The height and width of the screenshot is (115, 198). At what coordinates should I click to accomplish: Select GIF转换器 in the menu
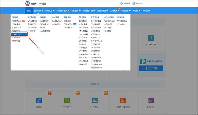[x=83, y=41]
